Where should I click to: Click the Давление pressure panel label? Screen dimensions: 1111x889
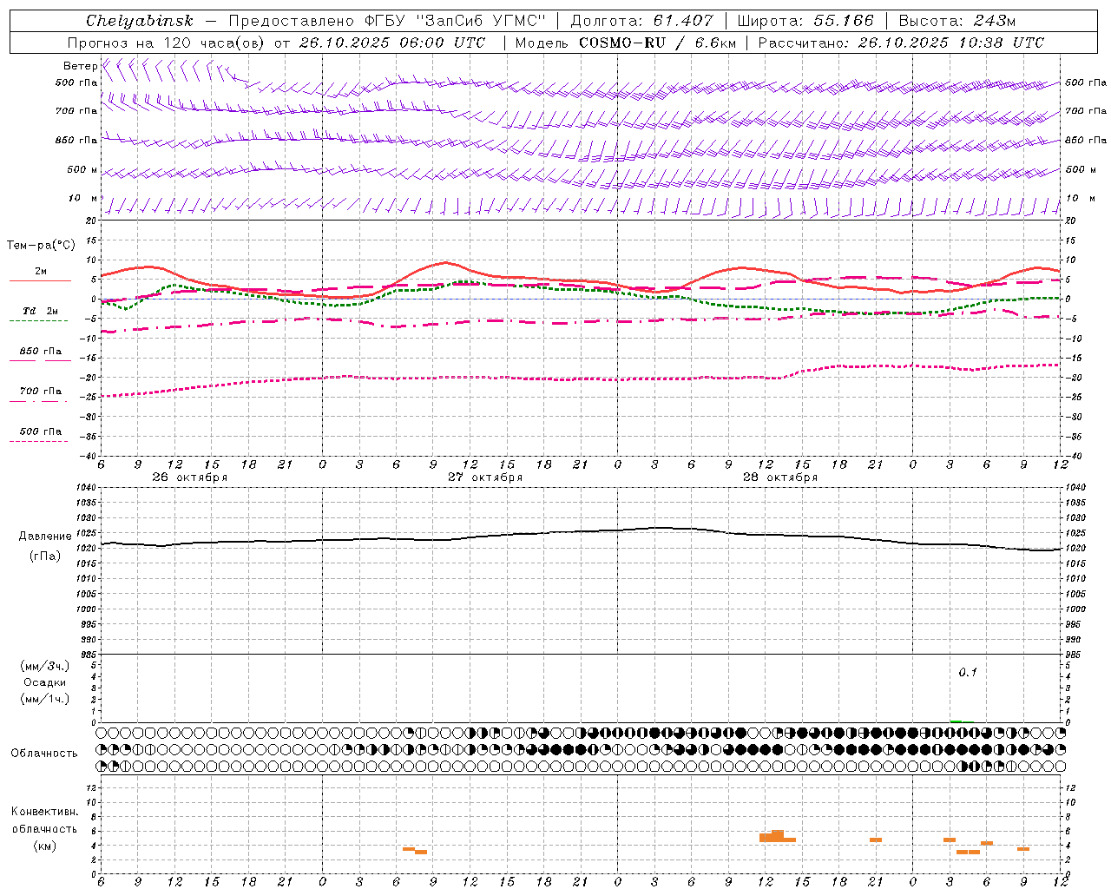click(45, 537)
